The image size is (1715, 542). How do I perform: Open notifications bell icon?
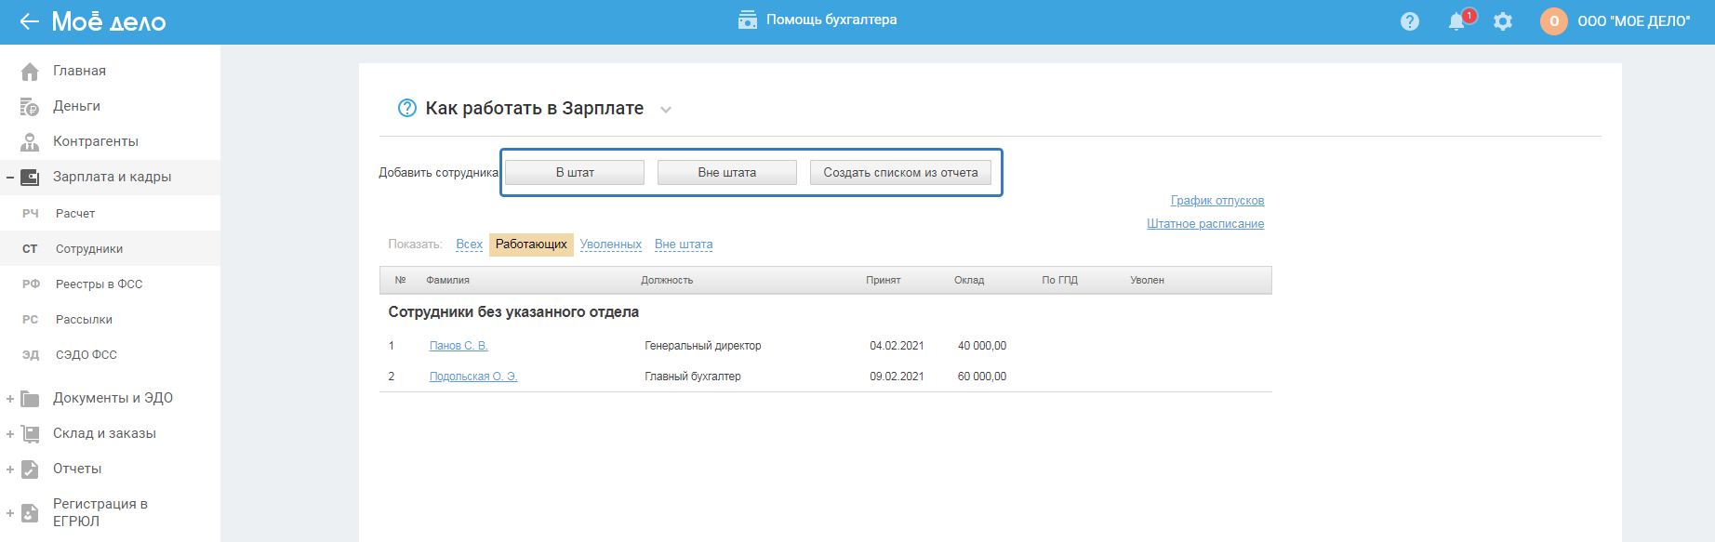click(1456, 21)
